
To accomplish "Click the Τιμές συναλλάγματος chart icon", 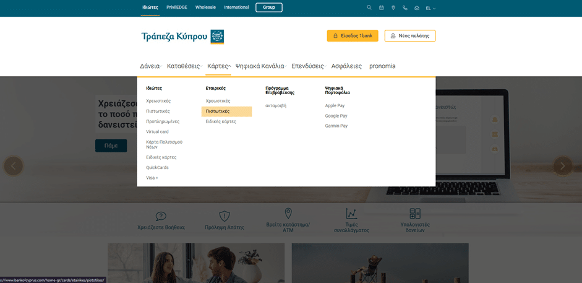I will pos(351,214).
